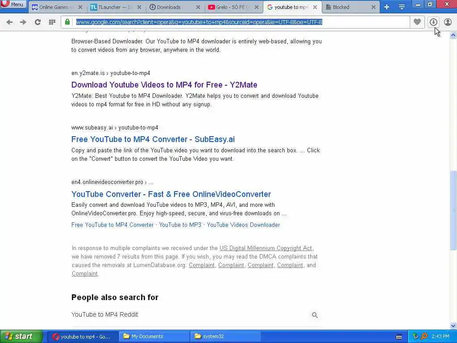Click the network tray icon
Viewport: 457px width, 343px height.
click(415, 337)
